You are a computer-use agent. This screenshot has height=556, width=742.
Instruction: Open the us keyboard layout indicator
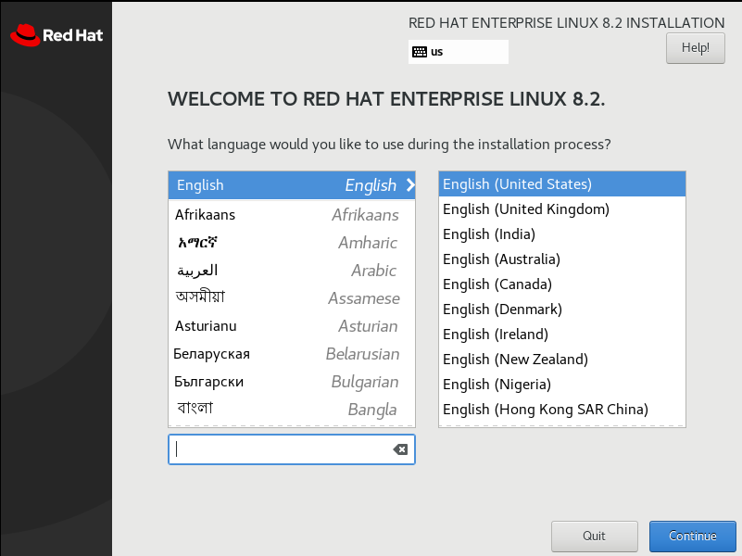pyautogui.click(x=458, y=52)
